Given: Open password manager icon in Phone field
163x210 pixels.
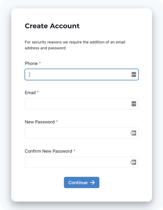Looking at the screenshot, I should [134, 74].
